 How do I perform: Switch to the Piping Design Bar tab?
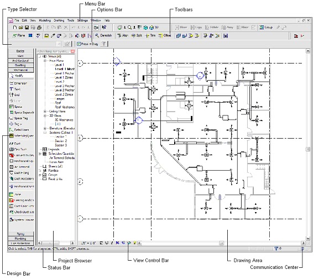[x=20, y=234]
